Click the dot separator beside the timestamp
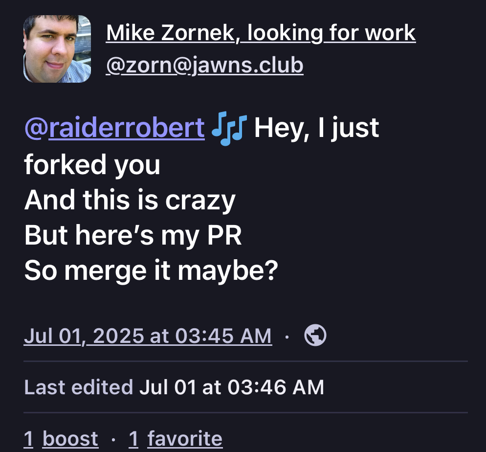 287,337
